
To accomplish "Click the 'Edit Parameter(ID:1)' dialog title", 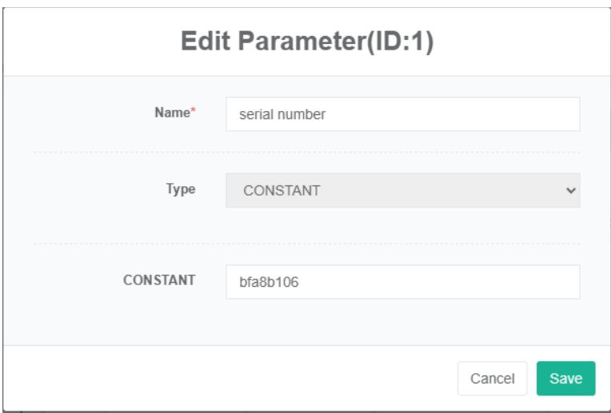I will click(305, 43).
